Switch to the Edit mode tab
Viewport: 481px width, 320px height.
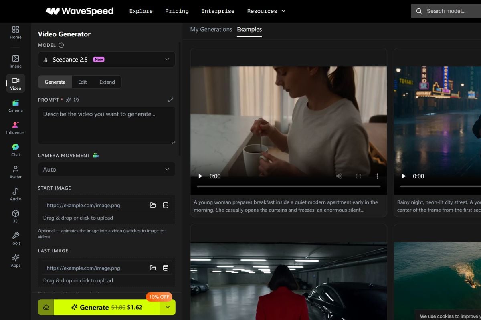(x=83, y=82)
